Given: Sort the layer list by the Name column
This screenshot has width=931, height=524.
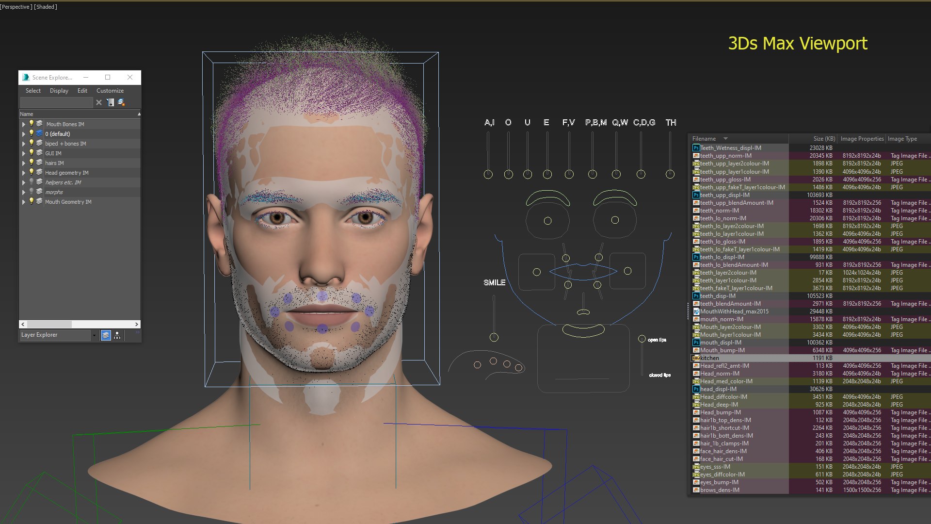Looking at the screenshot, I should click(x=80, y=114).
